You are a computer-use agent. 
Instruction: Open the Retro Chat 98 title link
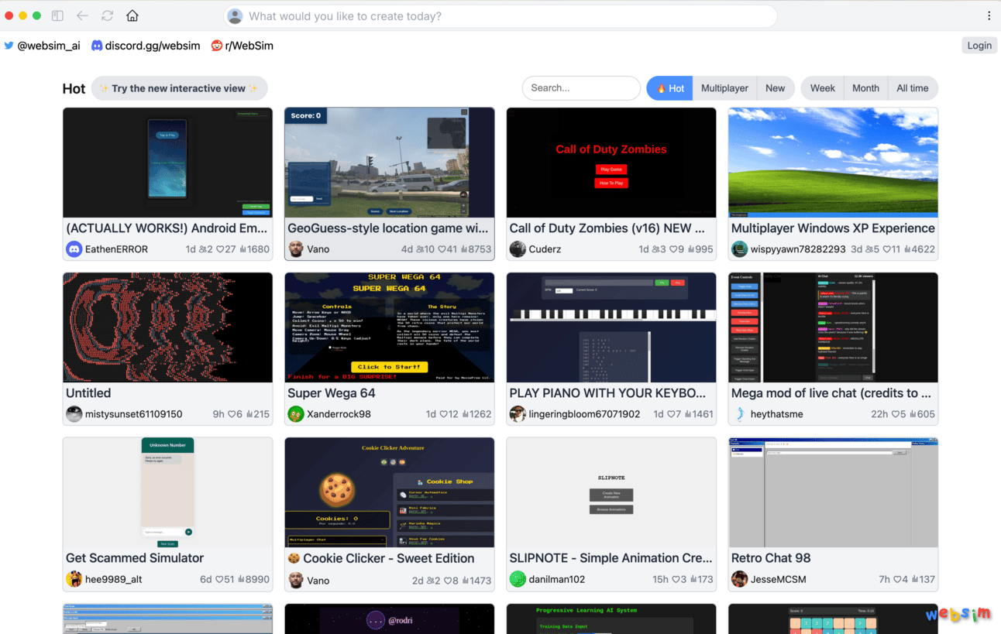tap(771, 558)
